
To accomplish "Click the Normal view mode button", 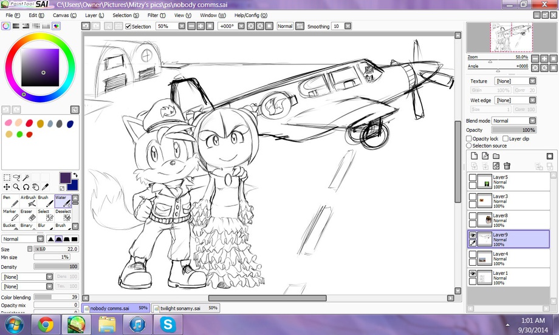I will [285, 26].
